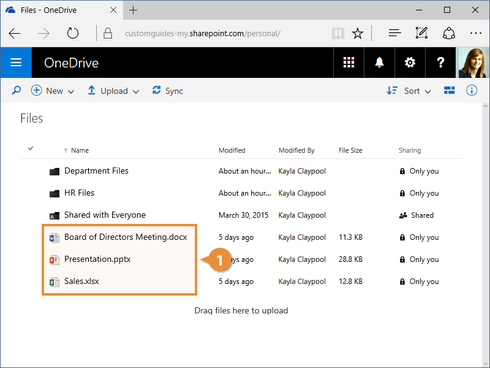This screenshot has width=490, height=368.
Task: Expand the New dropdown menu
Action: 53,91
